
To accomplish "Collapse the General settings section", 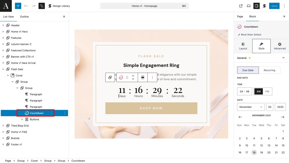I will [x=283, y=58].
